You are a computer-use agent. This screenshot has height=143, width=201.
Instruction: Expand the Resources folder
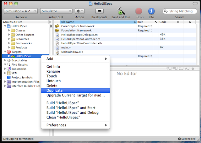(x=9, y=39)
